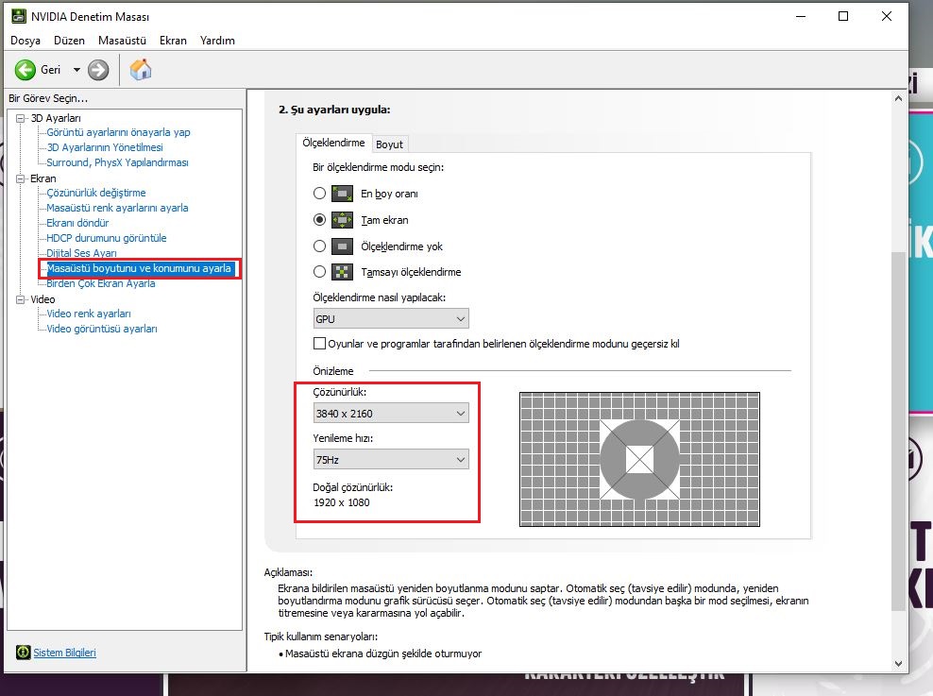Click the Sistem Bilgileri icon
This screenshot has width=933, height=696.
[x=23, y=653]
